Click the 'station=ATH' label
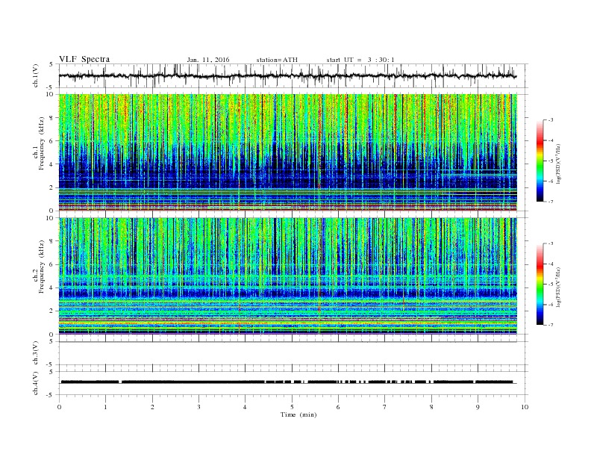Image resolution: width=591 pixels, height=457 pixels. click(x=277, y=60)
